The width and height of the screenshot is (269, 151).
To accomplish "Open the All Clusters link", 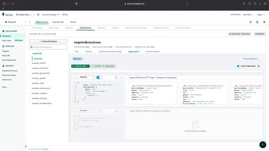I will pyautogui.click(x=235, y=15).
